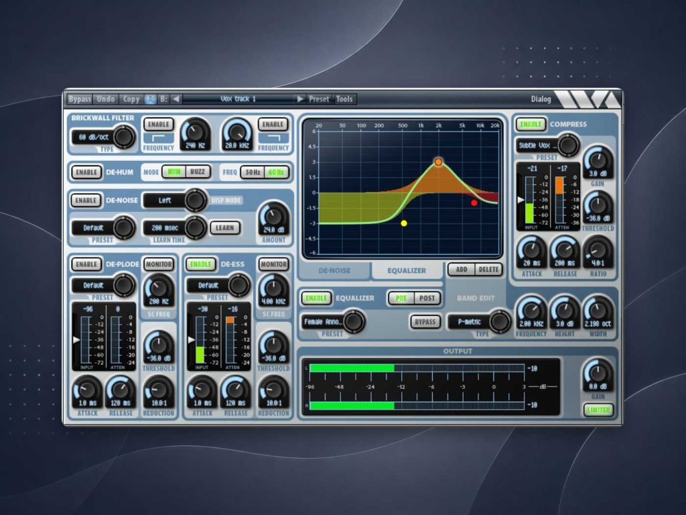This screenshot has height=515, width=686.
Task: Click the De-Plode 200 Hz SC freq knob
Action: pyautogui.click(x=158, y=291)
